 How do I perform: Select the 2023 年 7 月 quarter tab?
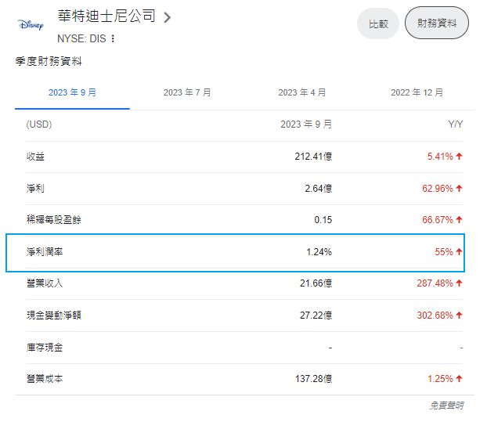click(187, 92)
